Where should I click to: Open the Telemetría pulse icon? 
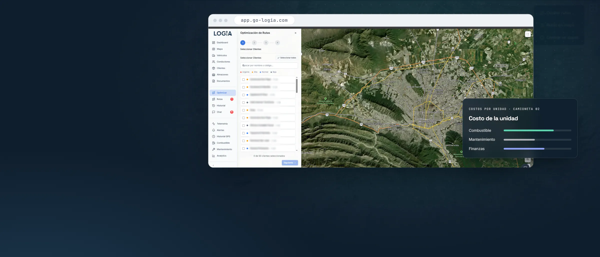point(213,124)
